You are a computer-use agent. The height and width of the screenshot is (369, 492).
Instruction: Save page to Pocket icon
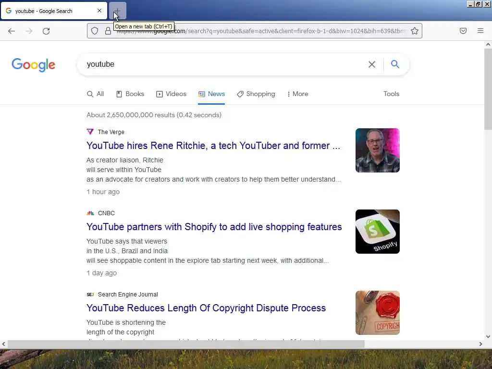(463, 31)
